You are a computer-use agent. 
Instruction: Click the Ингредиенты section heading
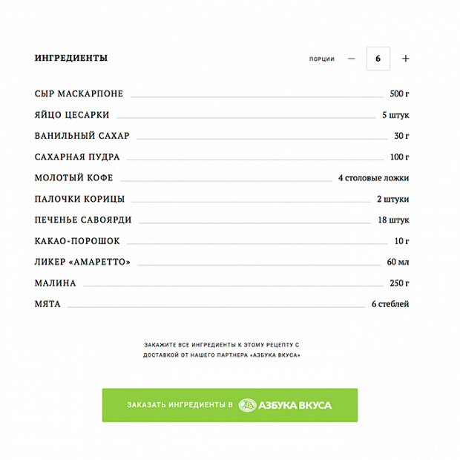(x=71, y=58)
